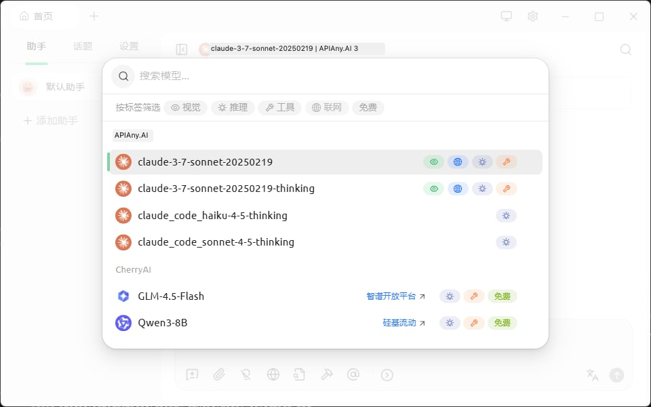Open model selector showing claude-3-7-sonnet-20250219 | APIAny.AI

(x=292, y=49)
